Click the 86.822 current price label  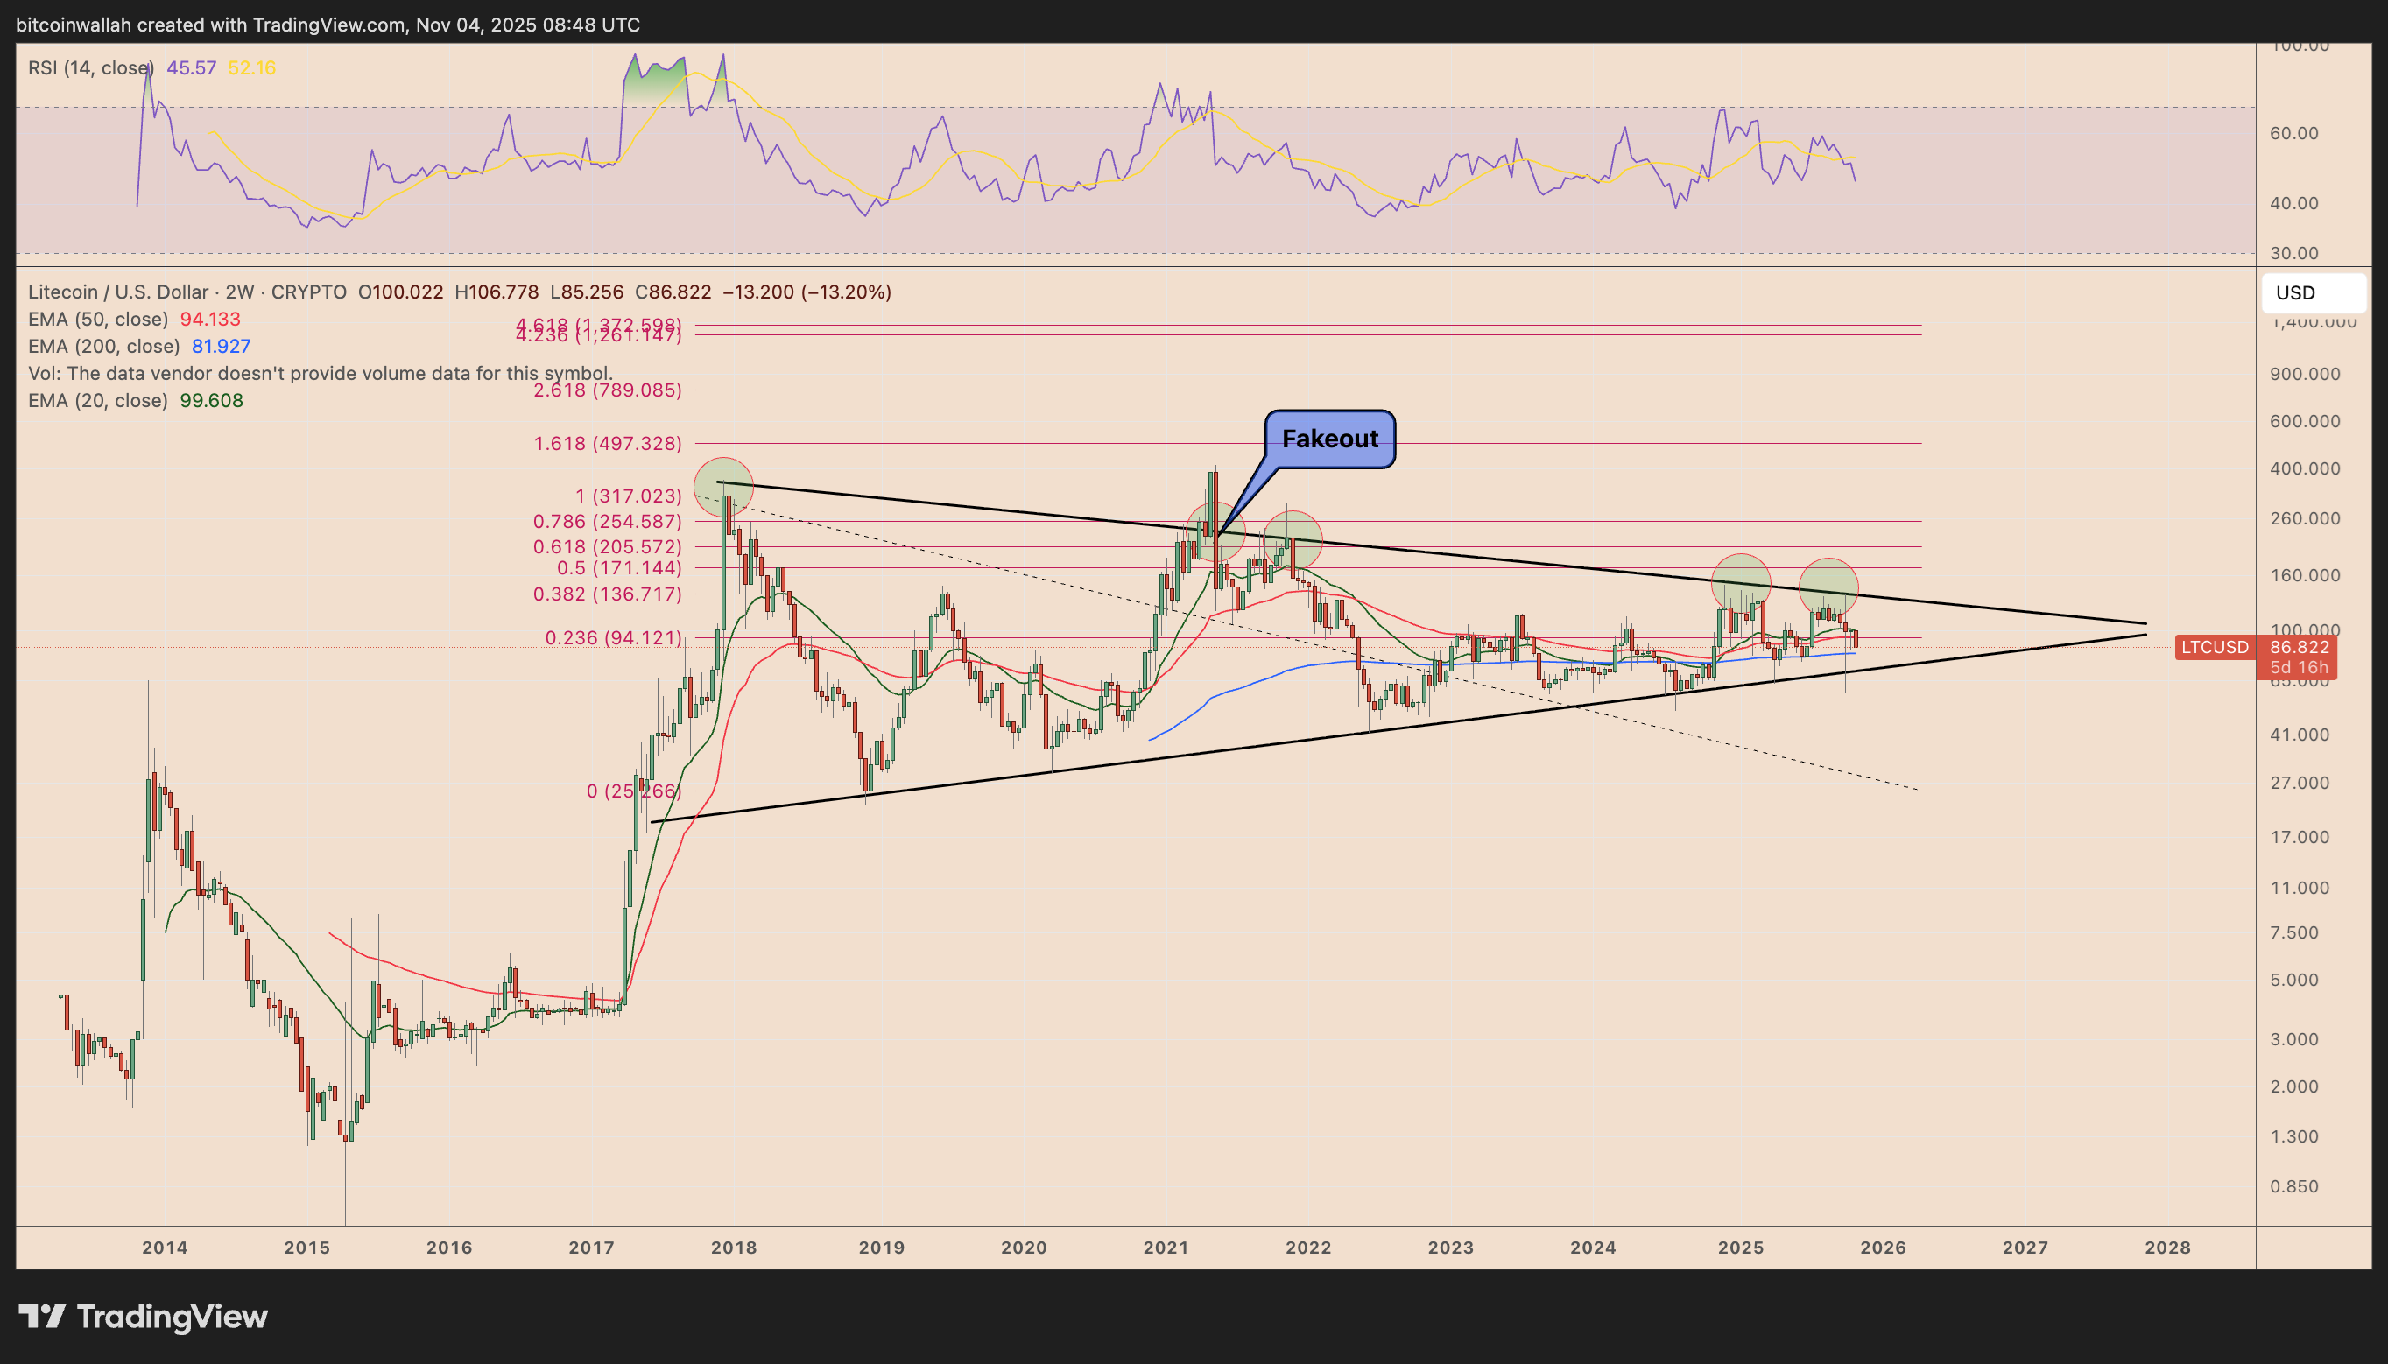2298,647
